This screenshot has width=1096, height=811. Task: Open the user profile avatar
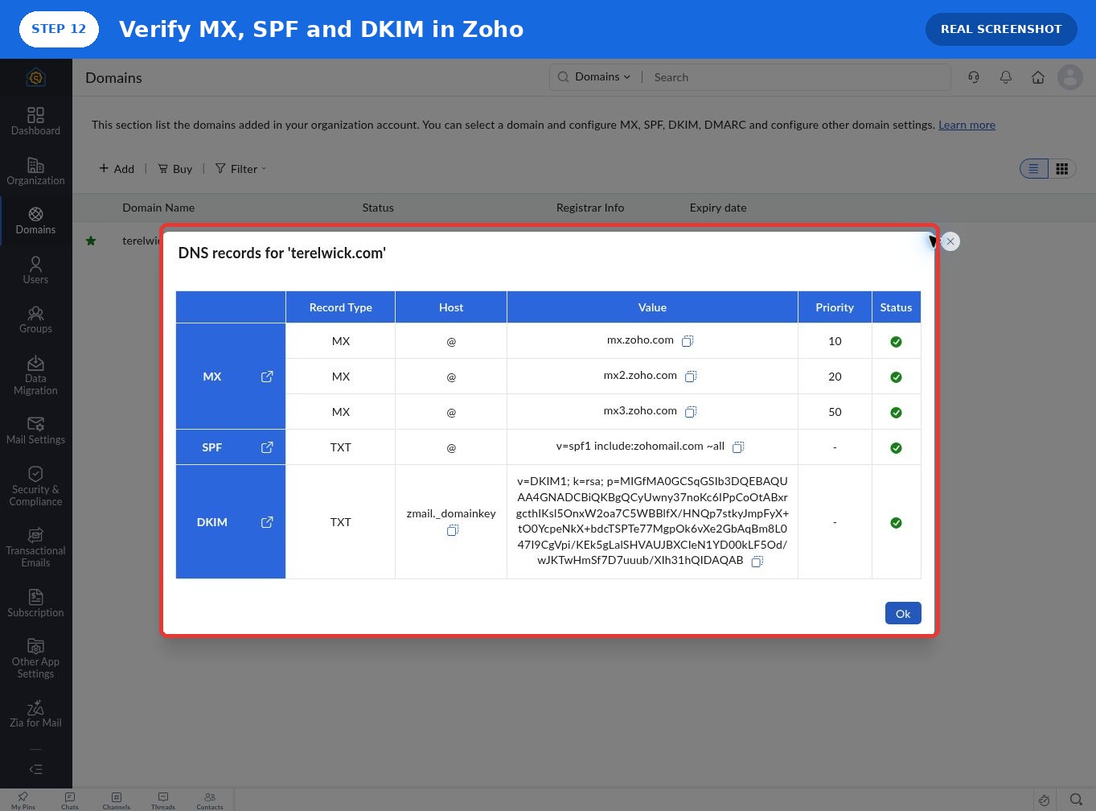coord(1070,77)
